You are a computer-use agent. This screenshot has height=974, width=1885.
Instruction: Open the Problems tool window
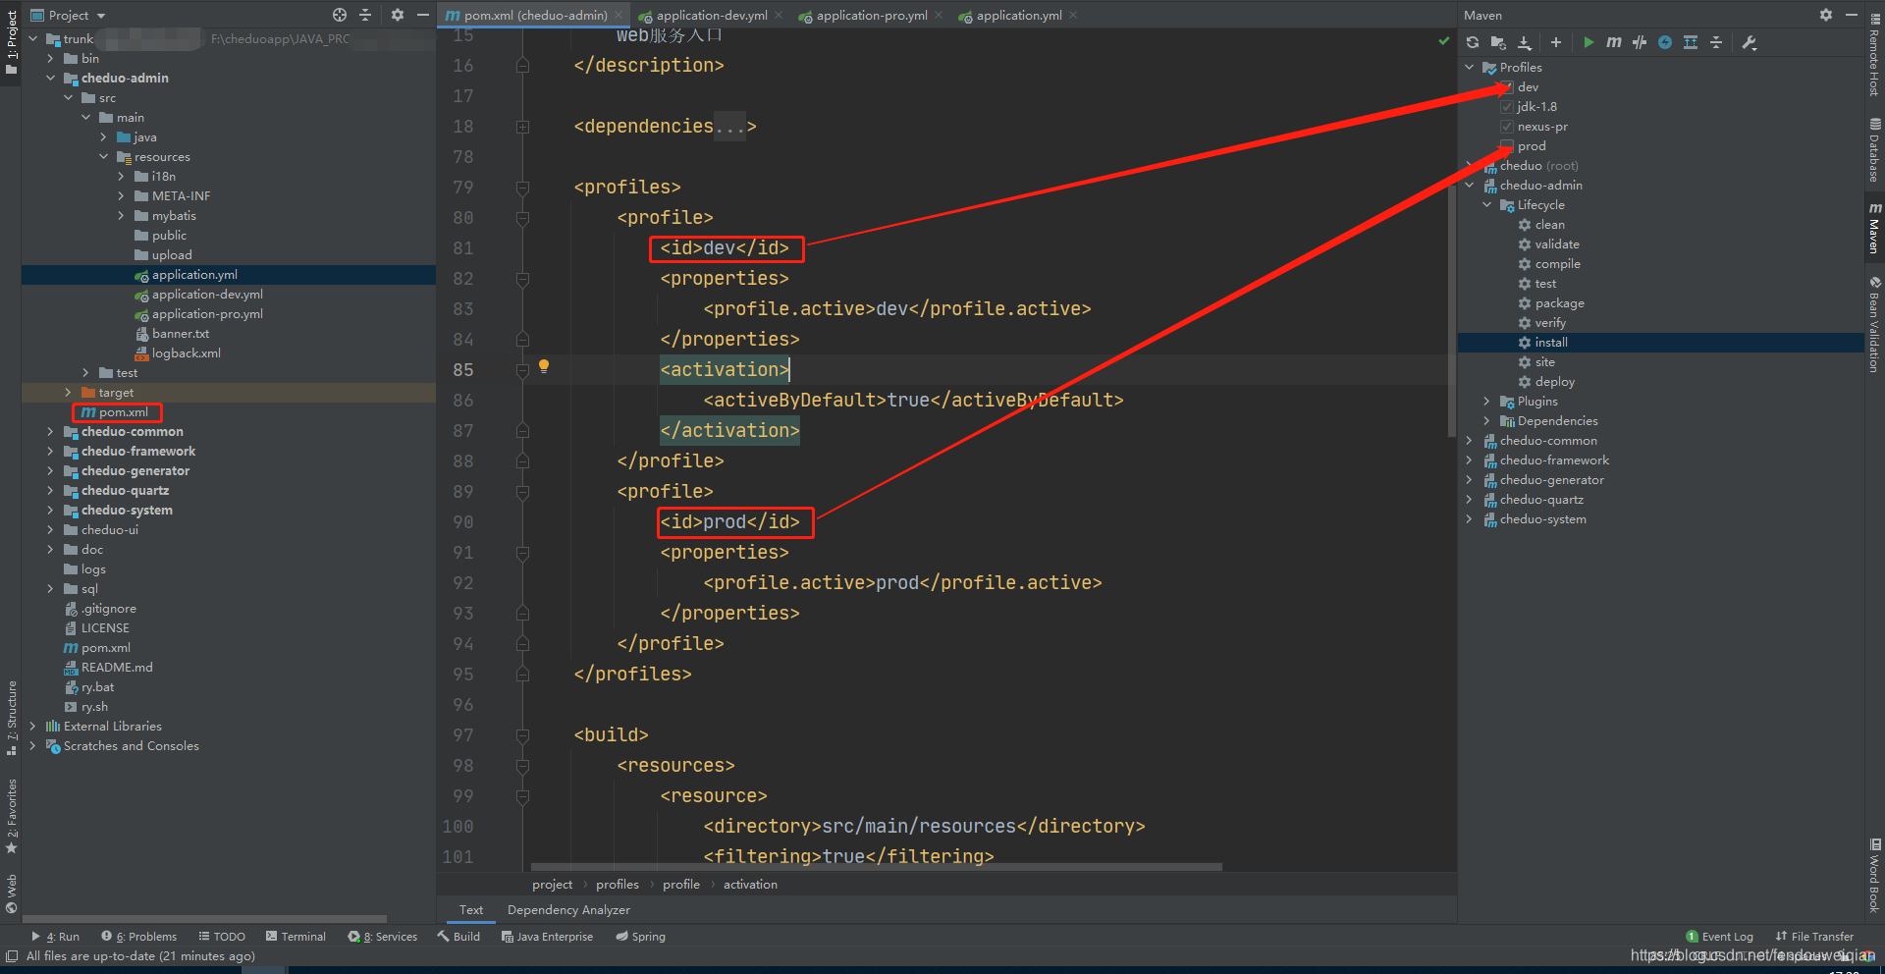[x=138, y=937]
